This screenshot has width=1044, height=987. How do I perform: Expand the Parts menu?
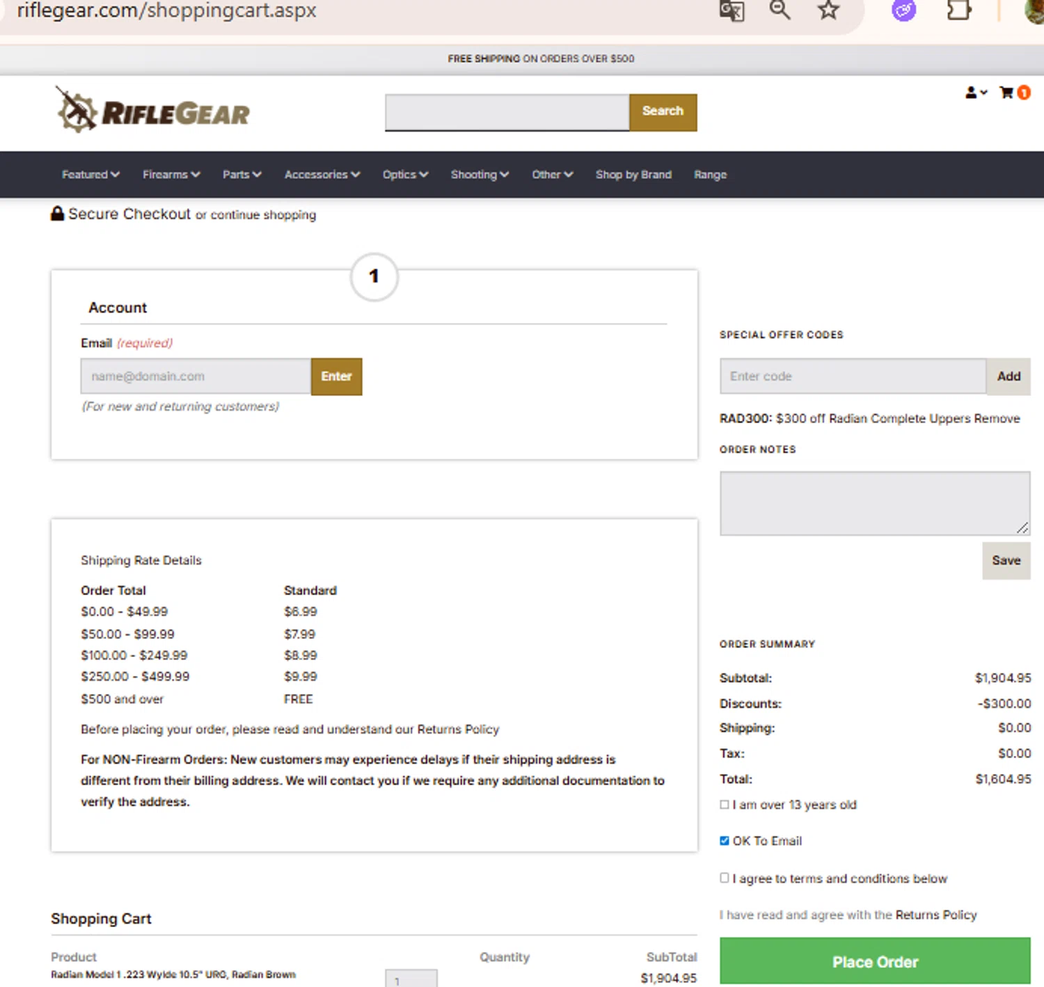pos(242,175)
